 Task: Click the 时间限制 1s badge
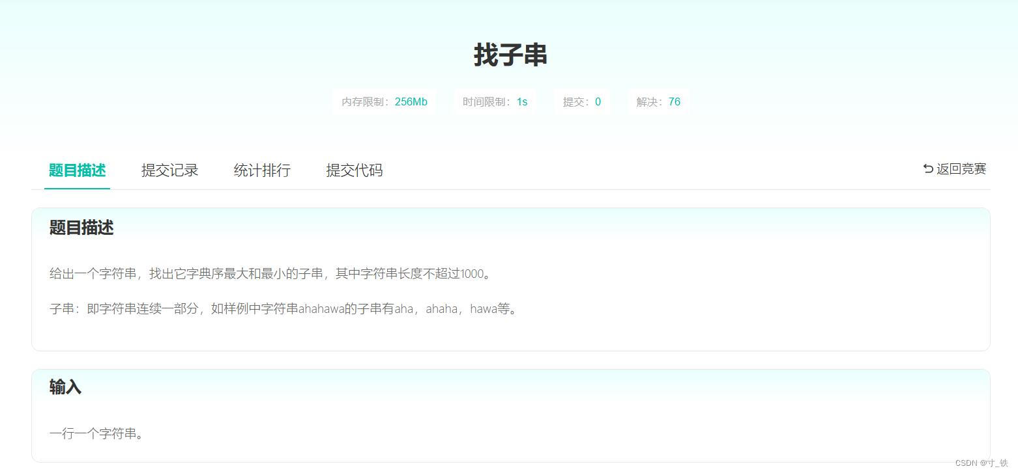click(495, 101)
